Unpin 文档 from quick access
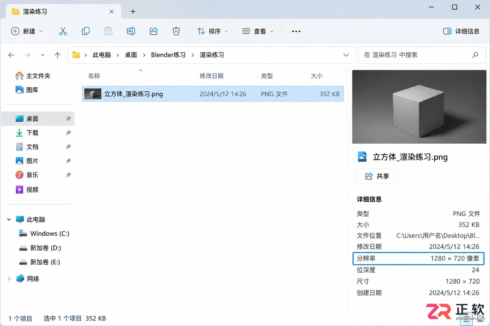The width and height of the screenshot is (490, 326). [x=68, y=147]
